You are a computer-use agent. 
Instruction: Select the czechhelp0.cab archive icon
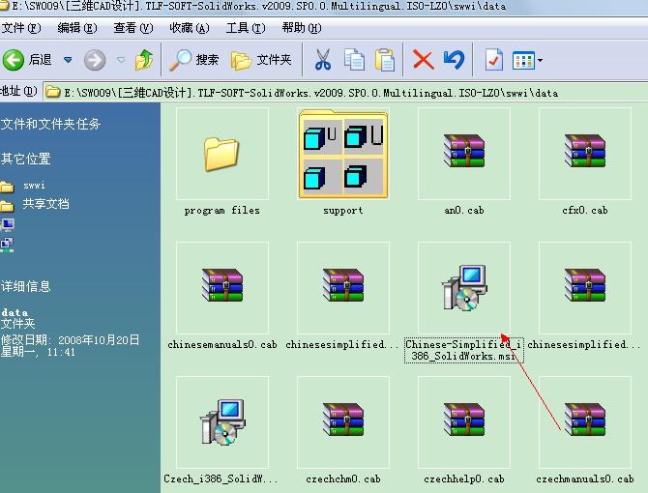464,420
